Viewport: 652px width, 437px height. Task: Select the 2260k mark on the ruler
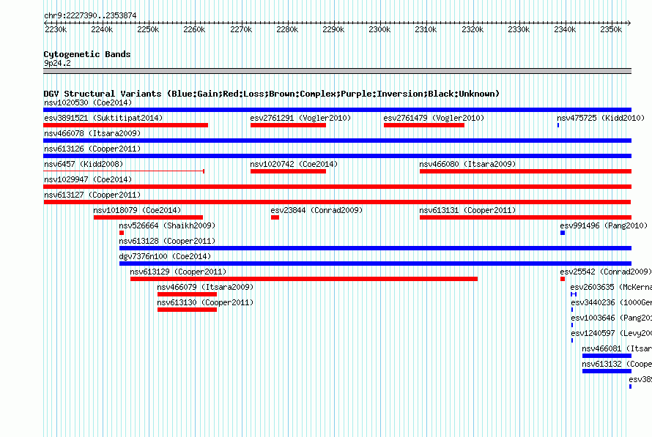click(194, 29)
